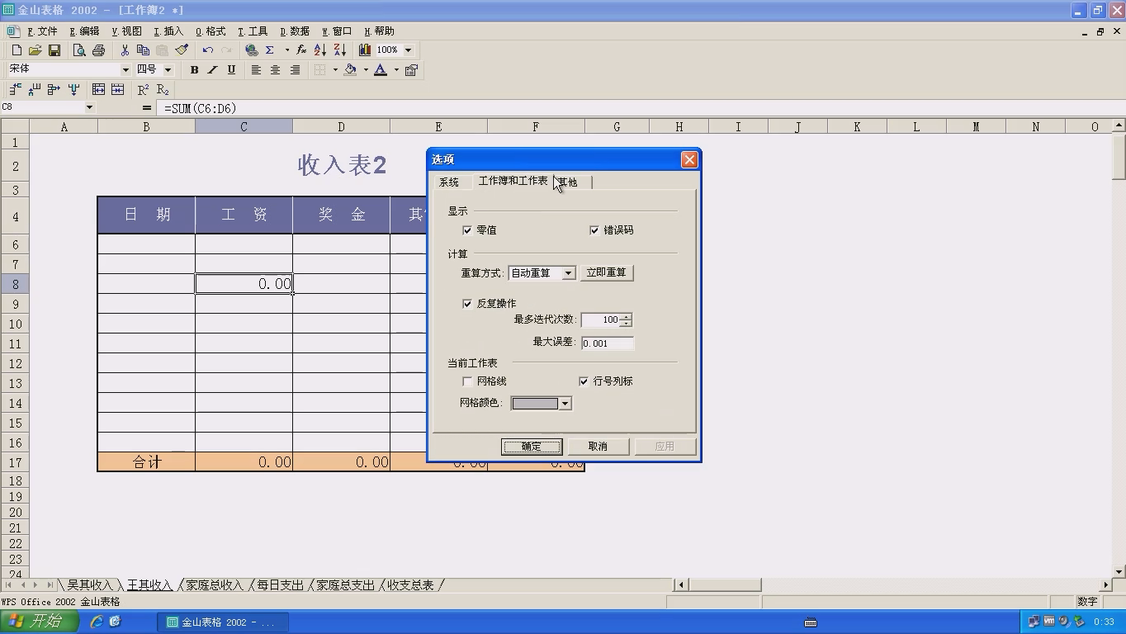Click the Save icon in toolbar
The width and height of the screenshot is (1126, 634).
54,50
